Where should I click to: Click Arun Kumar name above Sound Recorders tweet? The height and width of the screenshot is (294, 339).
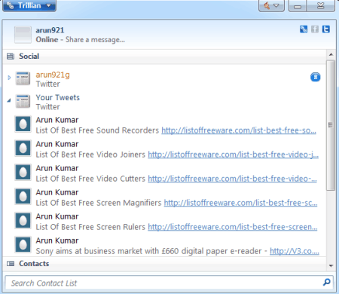click(57, 120)
